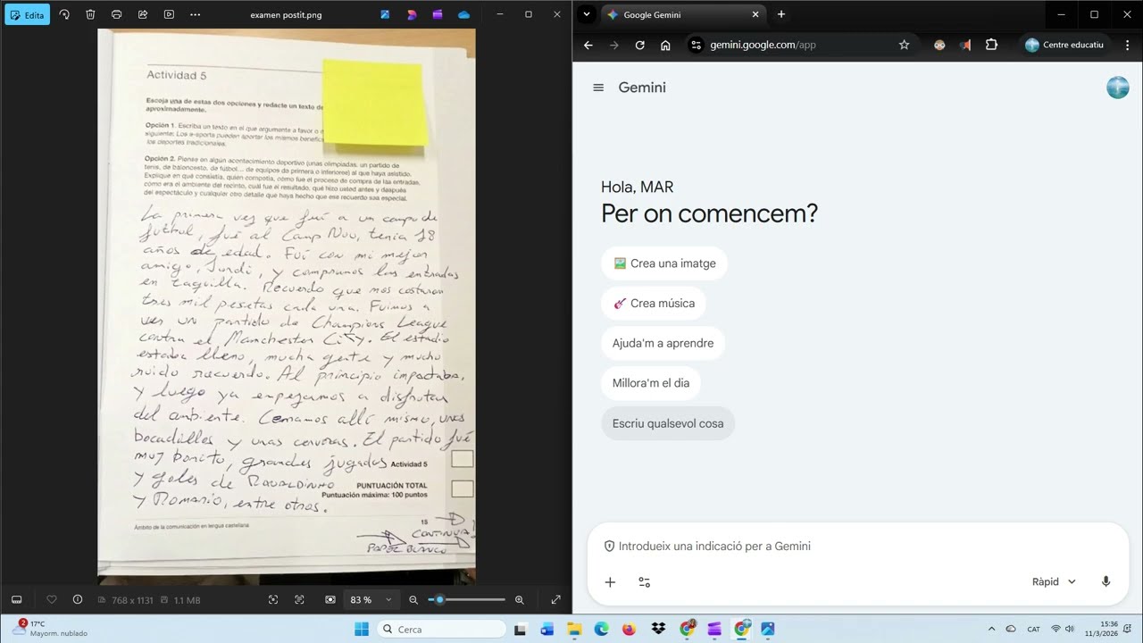Open Chrome extensions puzzle icon
The image size is (1143, 643).
(x=991, y=45)
